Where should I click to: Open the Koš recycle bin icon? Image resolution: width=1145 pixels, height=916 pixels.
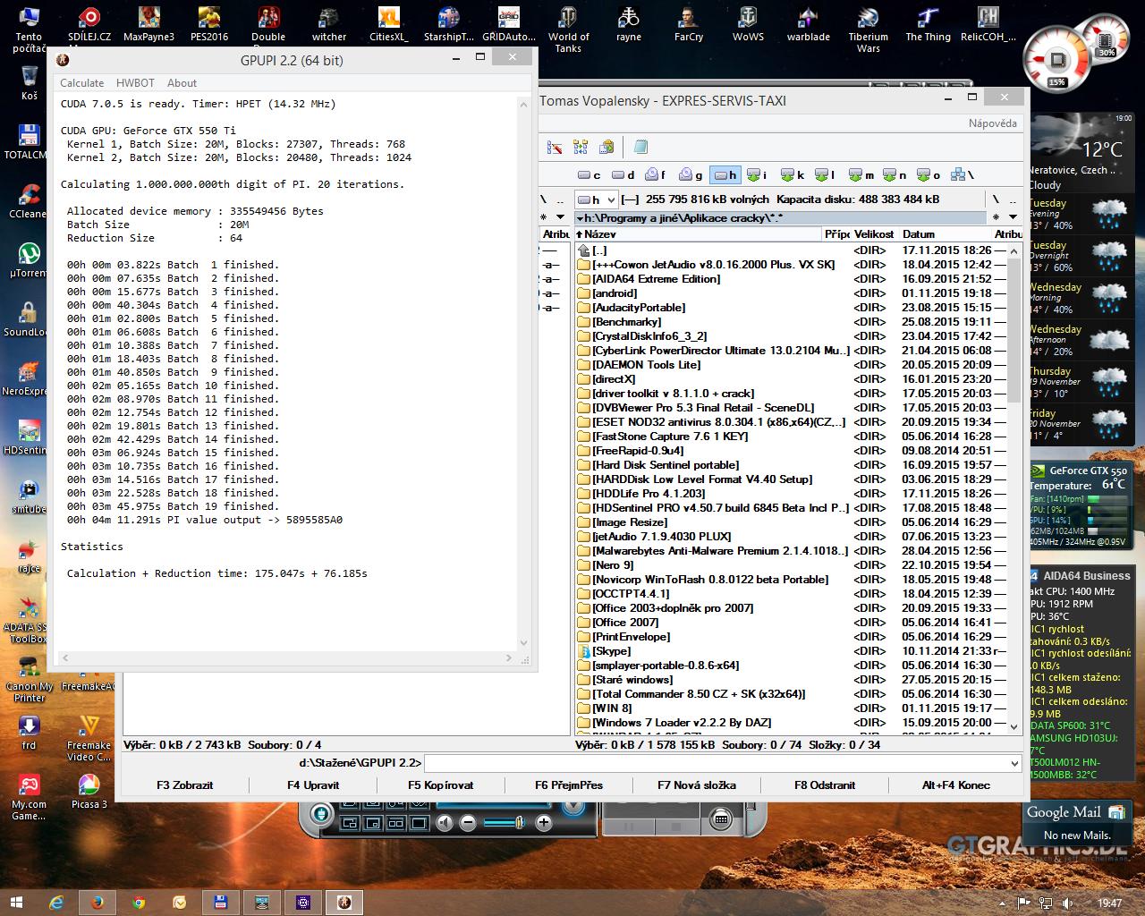tap(30, 82)
